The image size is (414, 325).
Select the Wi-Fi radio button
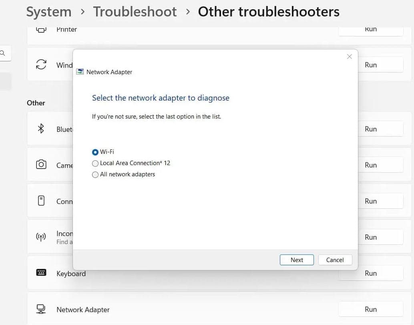95,152
